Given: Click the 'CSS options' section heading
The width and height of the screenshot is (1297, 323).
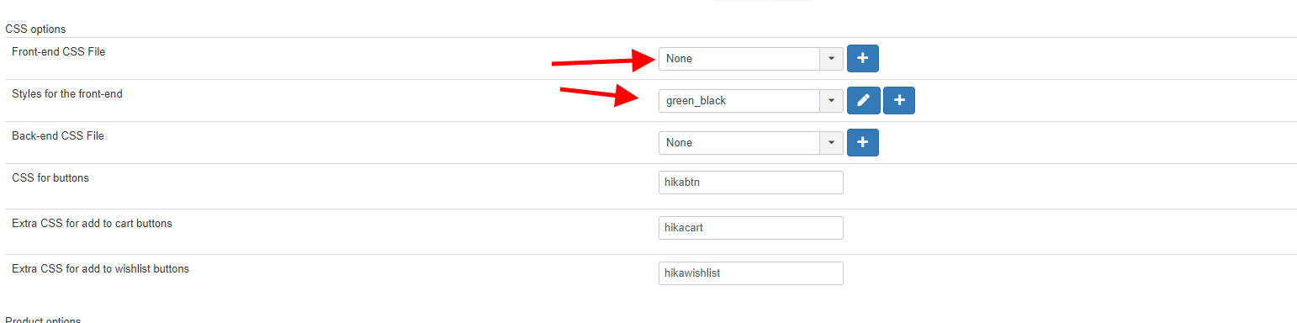Looking at the screenshot, I should pos(35,29).
